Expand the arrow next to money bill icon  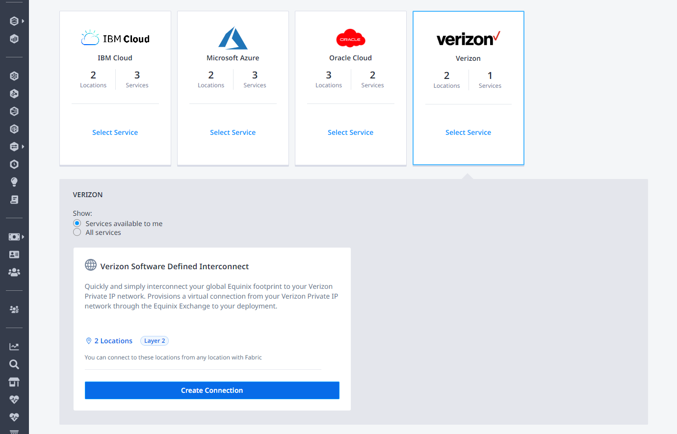click(23, 237)
